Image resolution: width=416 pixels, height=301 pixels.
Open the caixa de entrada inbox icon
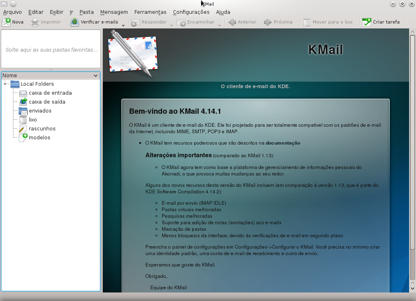[22, 93]
